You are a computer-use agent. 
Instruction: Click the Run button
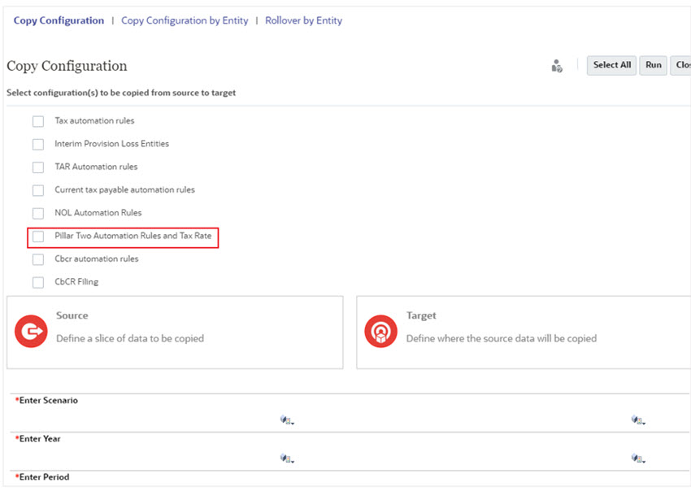(x=653, y=65)
